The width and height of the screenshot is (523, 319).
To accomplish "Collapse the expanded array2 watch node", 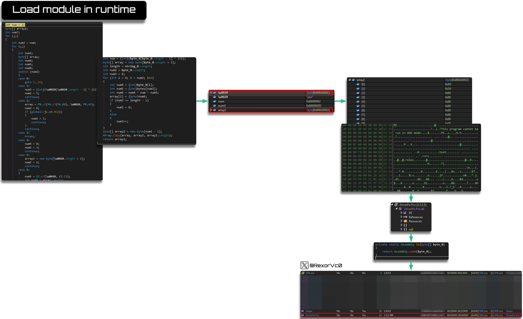I will pyautogui.click(x=349, y=80).
